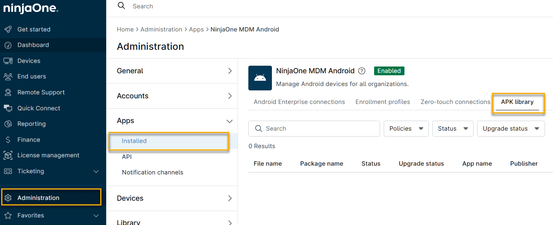This screenshot has width=553, height=225.
Task: Click the NinjaOne logo
Action: (31, 8)
